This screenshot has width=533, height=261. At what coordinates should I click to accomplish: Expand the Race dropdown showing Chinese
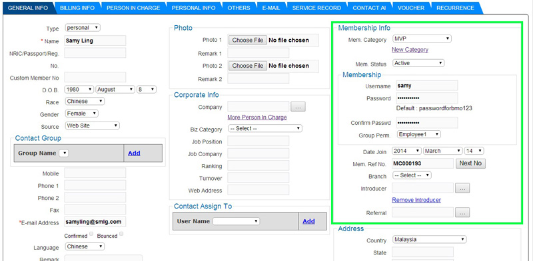(85, 102)
